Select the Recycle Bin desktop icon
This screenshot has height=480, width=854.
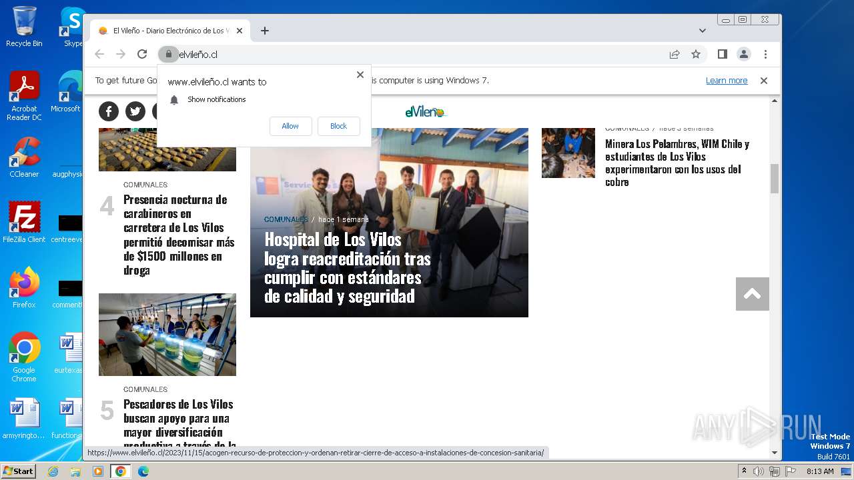coord(24,27)
